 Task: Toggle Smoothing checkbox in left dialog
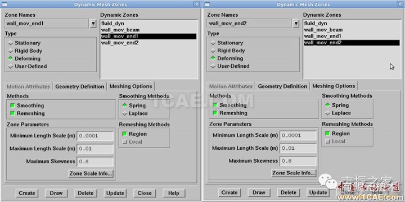pos(27,105)
